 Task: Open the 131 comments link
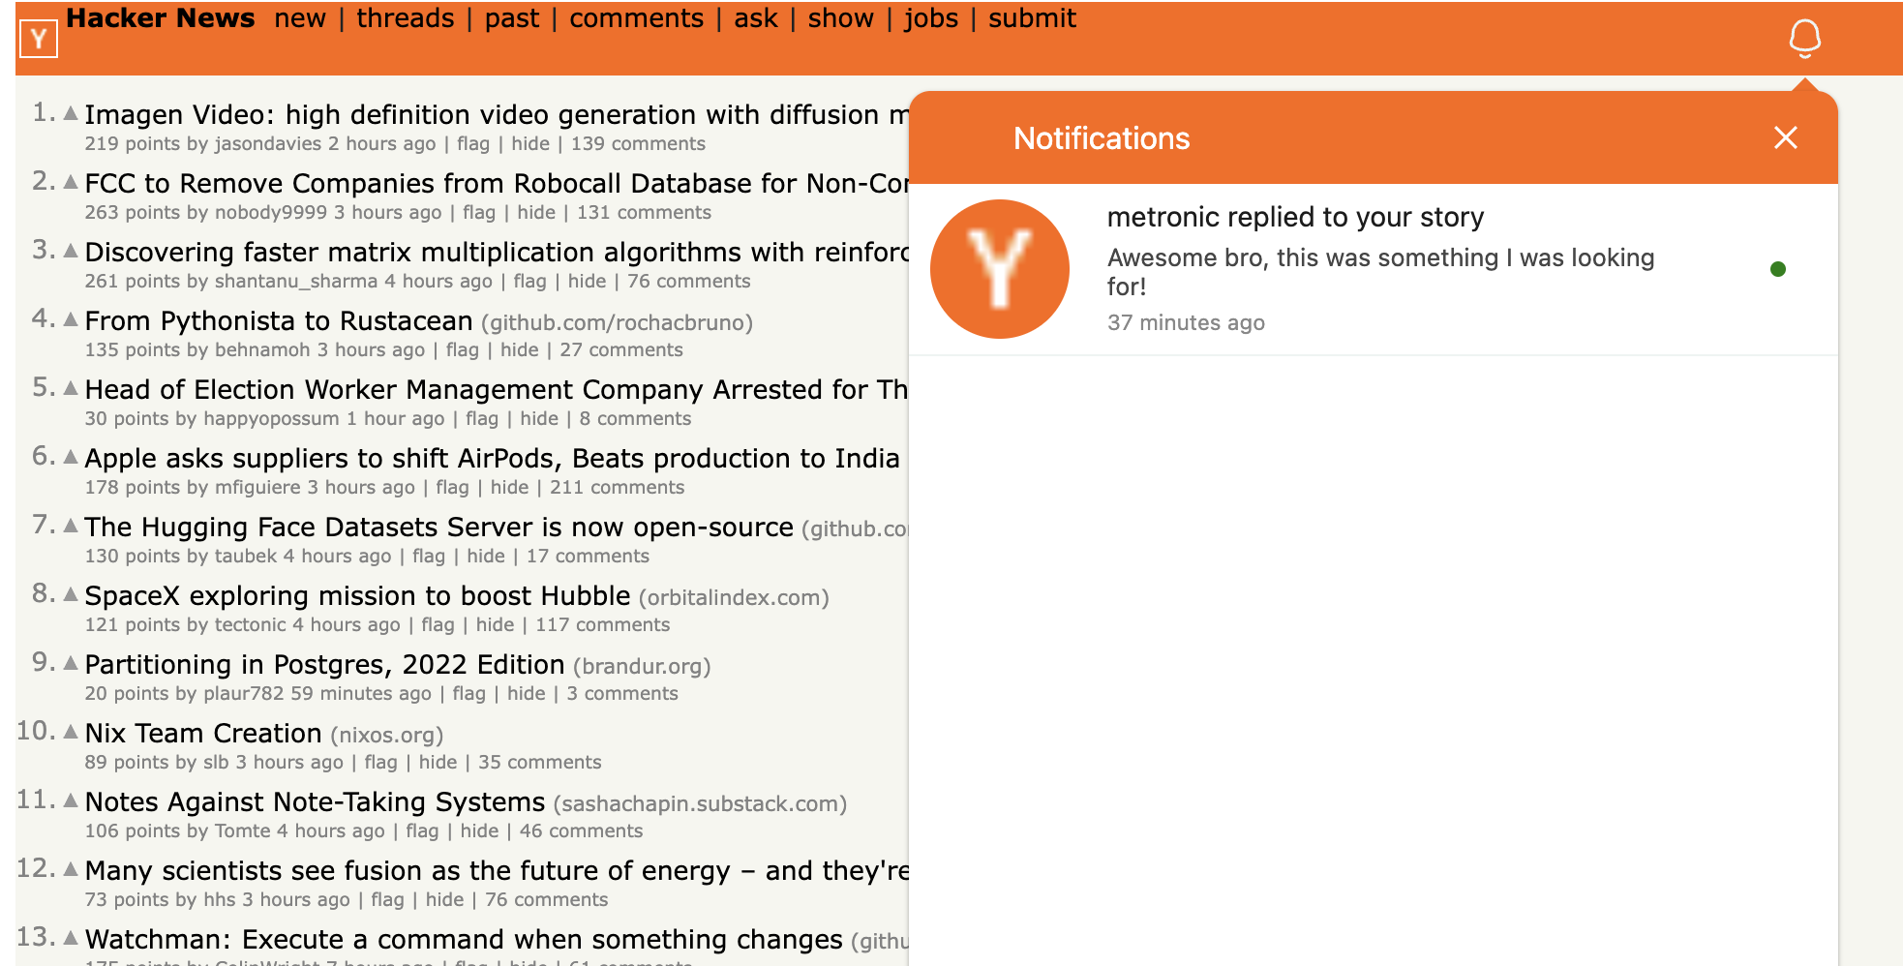pyautogui.click(x=644, y=212)
